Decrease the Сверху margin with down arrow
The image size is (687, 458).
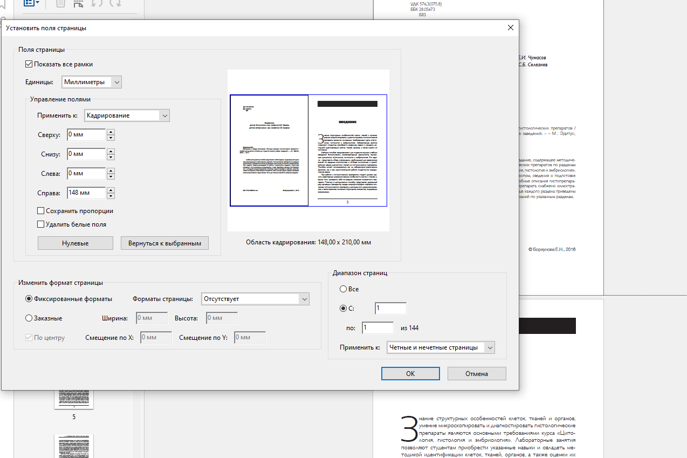point(111,138)
